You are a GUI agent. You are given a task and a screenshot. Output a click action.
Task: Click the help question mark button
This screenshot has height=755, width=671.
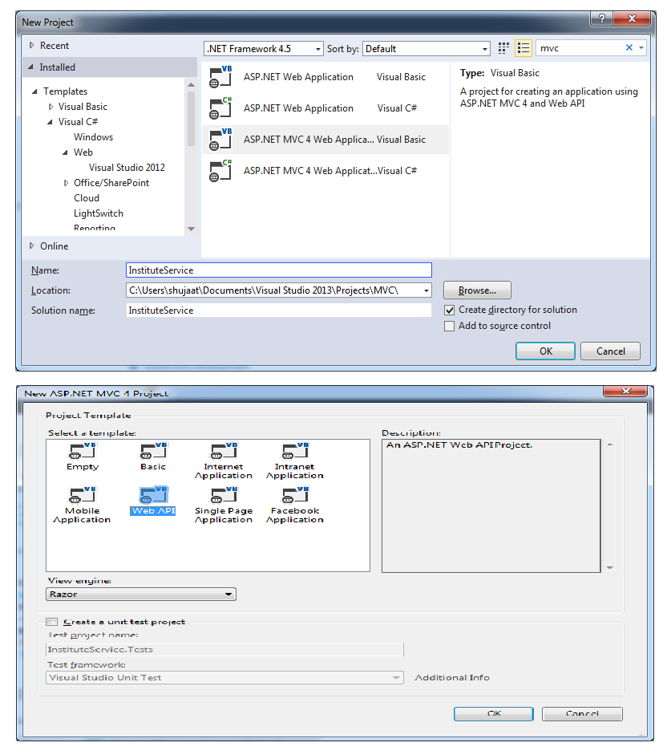(602, 18)
